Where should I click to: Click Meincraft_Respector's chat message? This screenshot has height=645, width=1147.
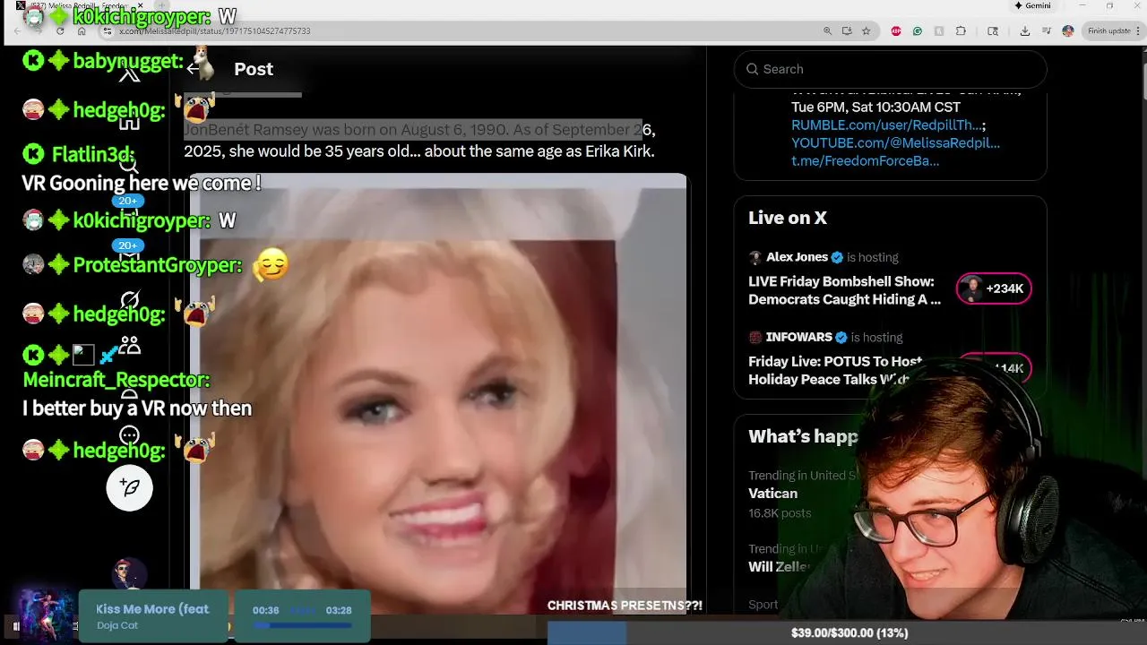coord(137,408)
